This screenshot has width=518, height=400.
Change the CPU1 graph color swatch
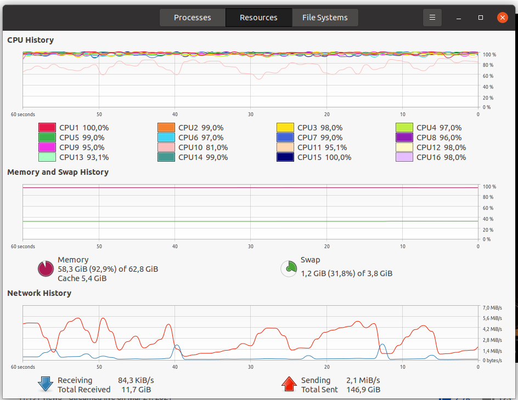tap(47, 128)
